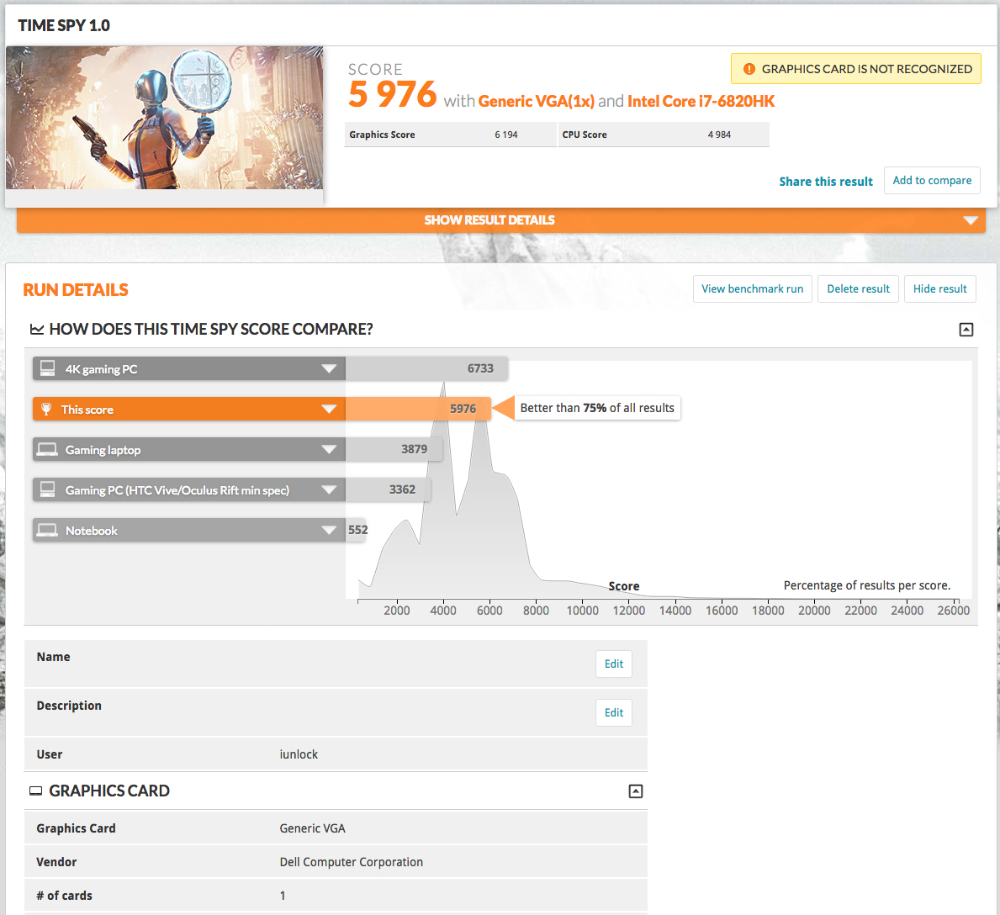Click the Graphics Score value 6 194
The image size is (1000, 915).
coord(506,135)
